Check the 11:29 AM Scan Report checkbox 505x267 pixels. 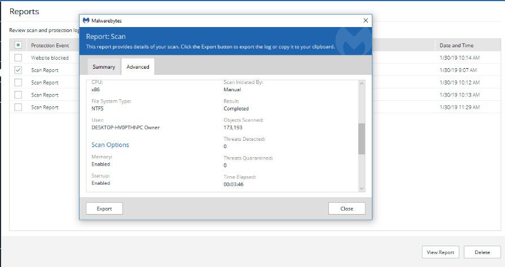click(x=18, y=107)
